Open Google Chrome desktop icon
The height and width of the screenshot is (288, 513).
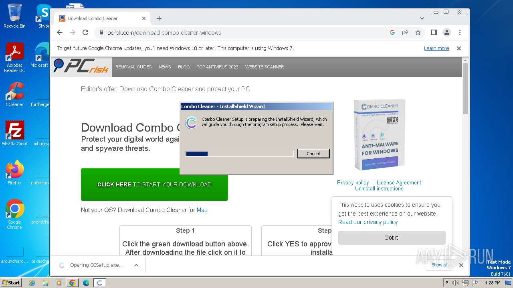tap(14, 214)
